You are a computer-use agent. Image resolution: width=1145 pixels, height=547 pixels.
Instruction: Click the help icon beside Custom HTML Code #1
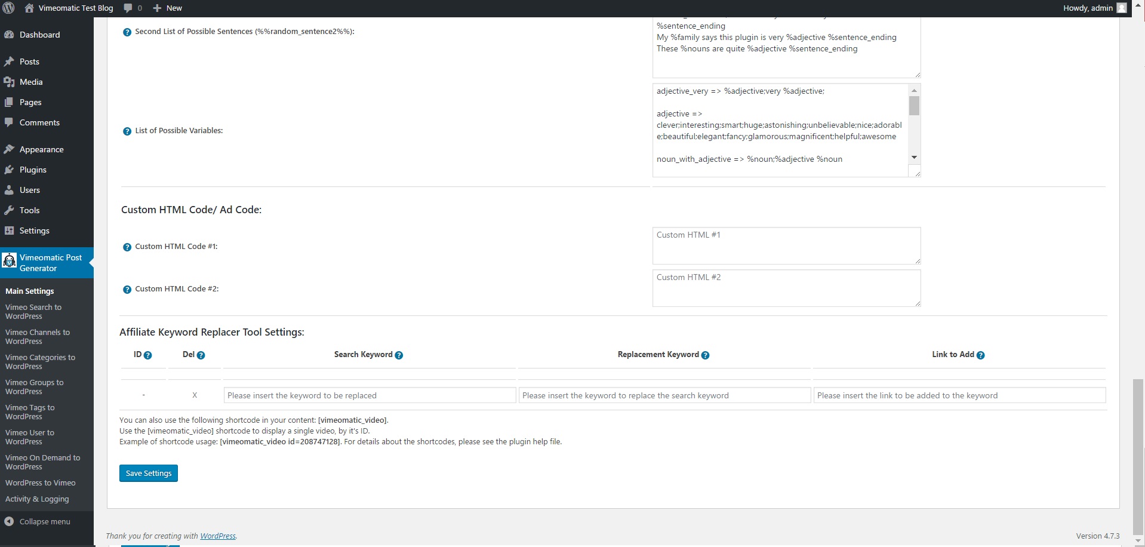(126, 247)
